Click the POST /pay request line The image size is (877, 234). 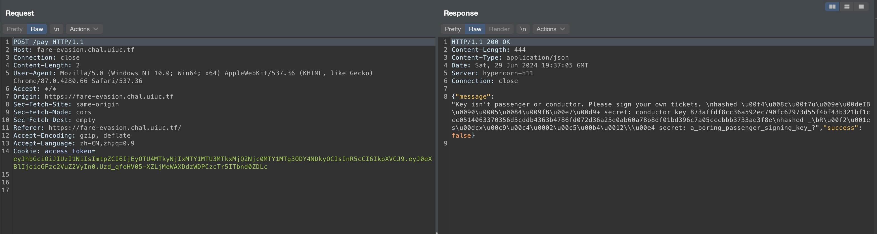[48, 42]
